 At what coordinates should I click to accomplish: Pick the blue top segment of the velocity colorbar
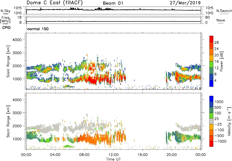[x=211, y=99]
